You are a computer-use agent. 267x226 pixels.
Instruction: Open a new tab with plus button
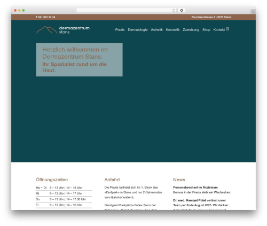pyautogui.click(x=253, y=12)
